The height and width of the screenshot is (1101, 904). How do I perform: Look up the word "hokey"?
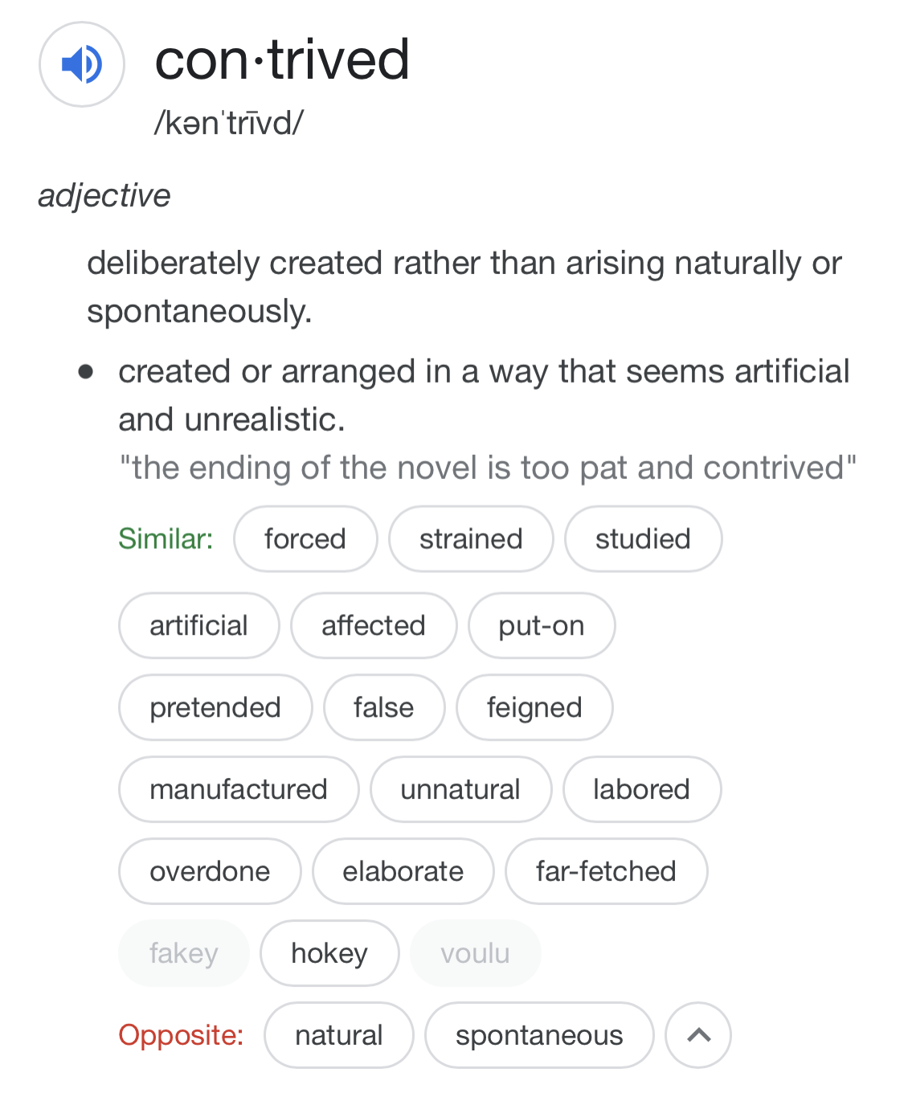329,953
